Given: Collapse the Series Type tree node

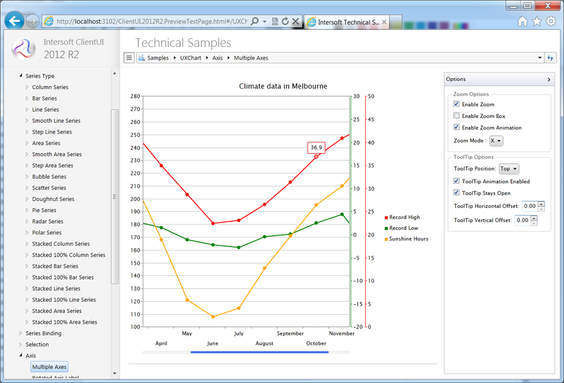Looking at the screenshot, I should [20, 75].
